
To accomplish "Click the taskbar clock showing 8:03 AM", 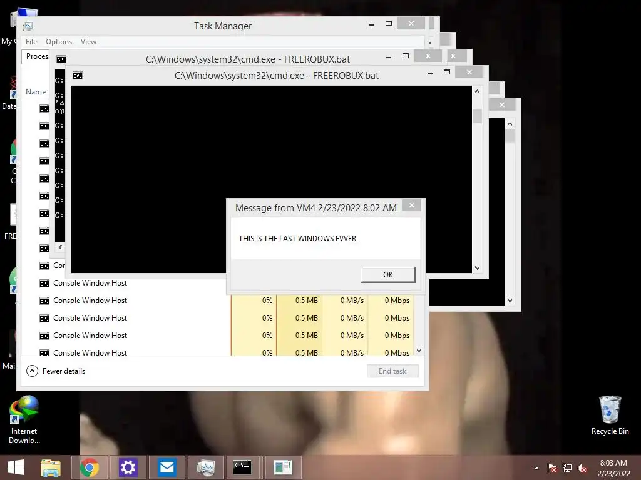I will [613, 468].
